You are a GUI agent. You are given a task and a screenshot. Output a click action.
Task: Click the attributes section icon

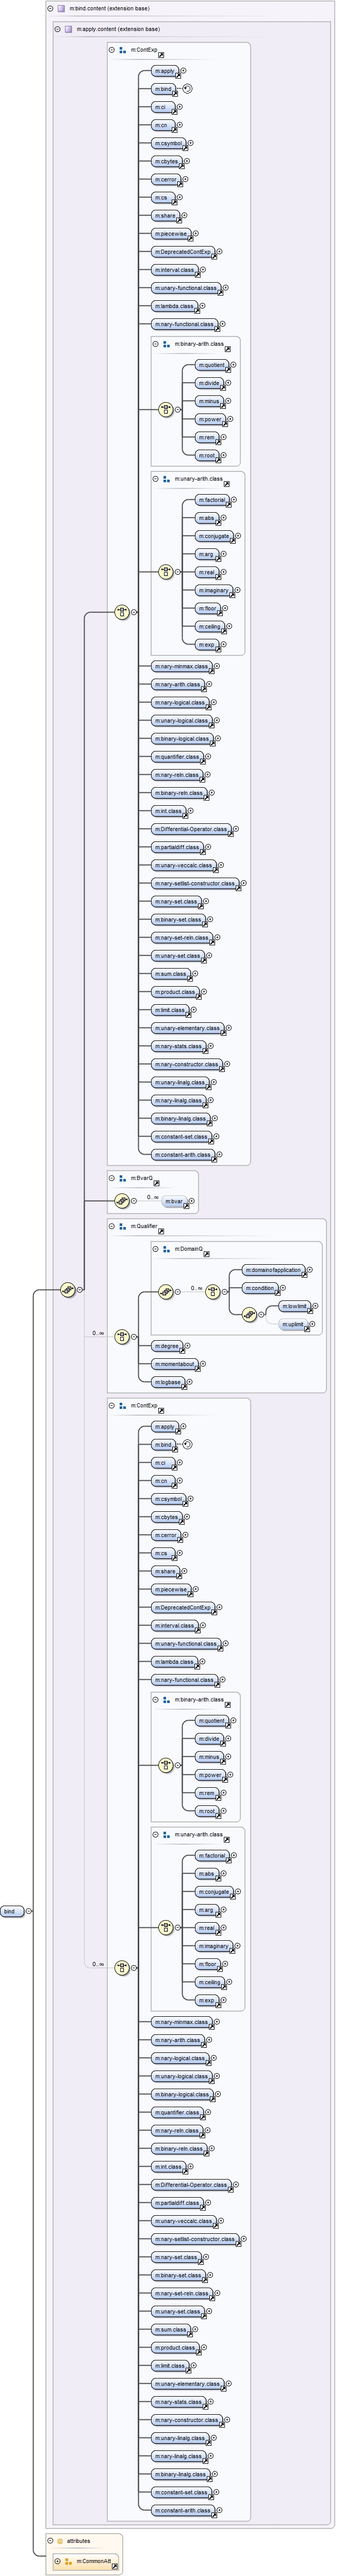pyautogui.click(x=60, y=2541)
